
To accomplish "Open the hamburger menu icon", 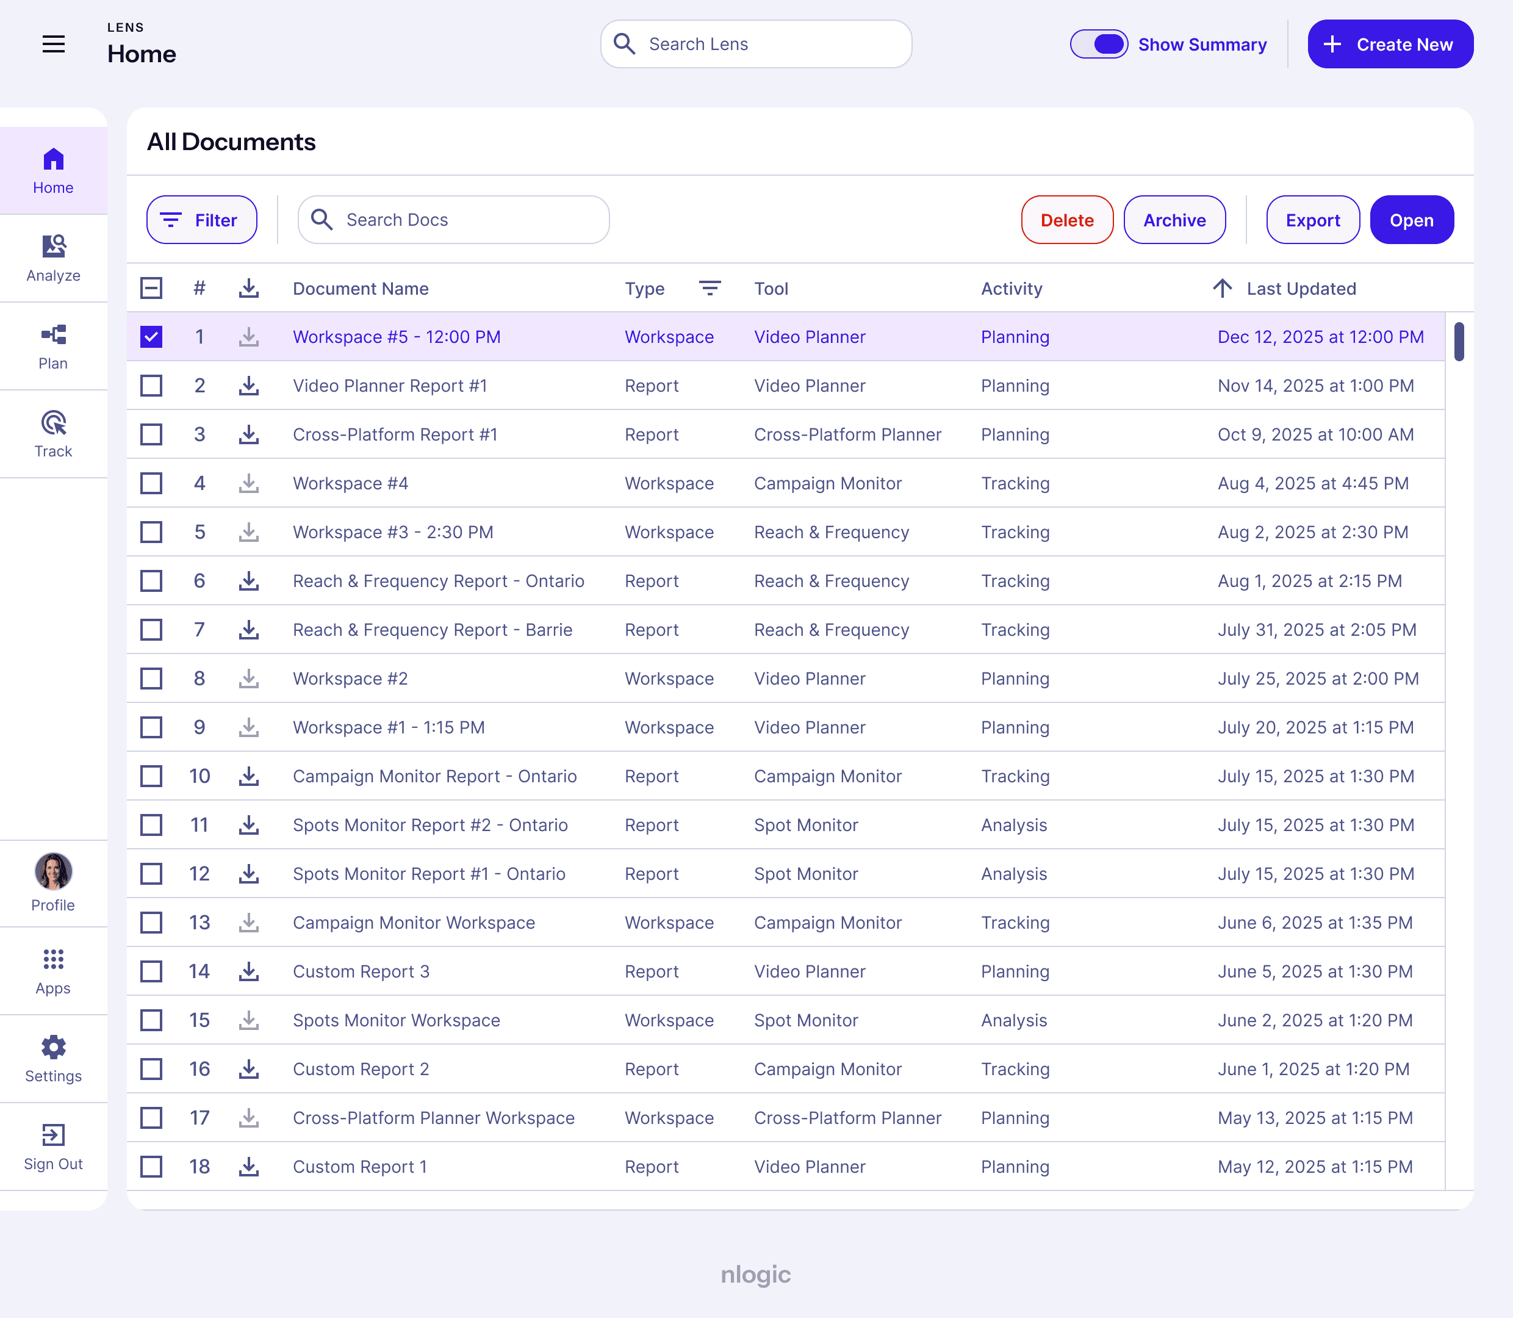I will click(53, 44).
